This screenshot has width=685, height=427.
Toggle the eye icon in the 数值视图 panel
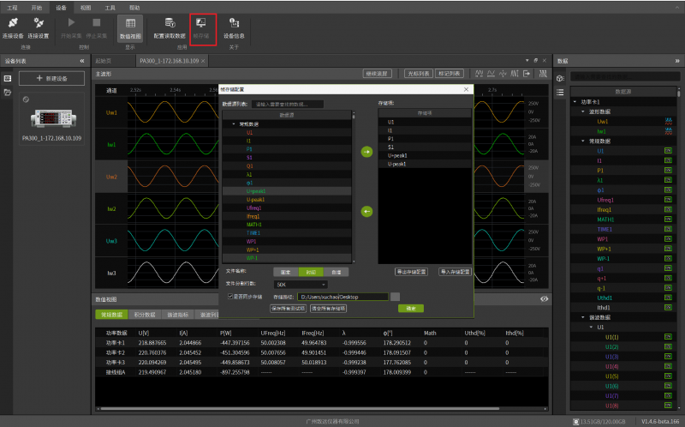coord(544,298)
